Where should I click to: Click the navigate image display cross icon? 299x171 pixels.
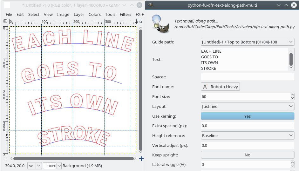[x=141, y=159]
